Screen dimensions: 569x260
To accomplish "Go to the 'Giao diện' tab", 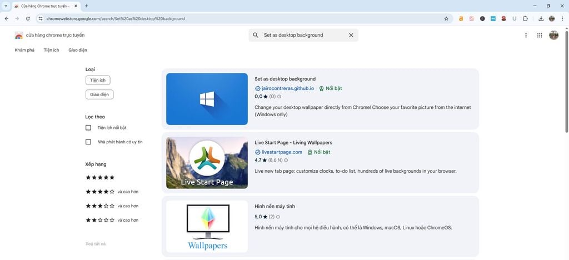I will (78, 50).
